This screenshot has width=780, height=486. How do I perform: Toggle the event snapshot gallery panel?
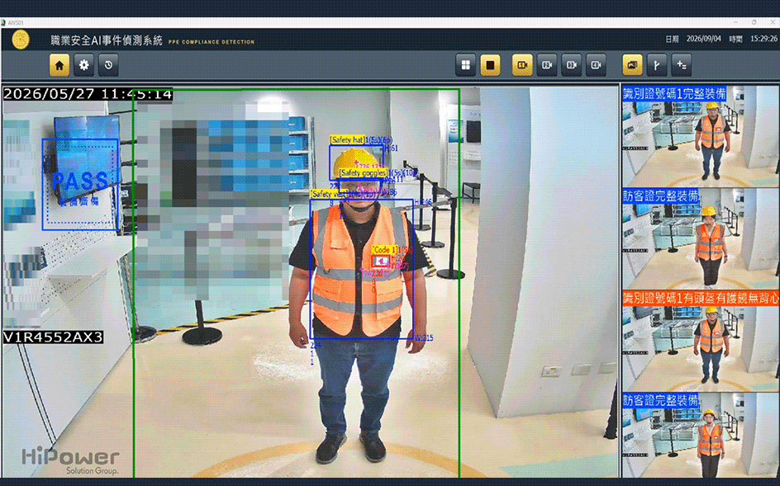632,65
